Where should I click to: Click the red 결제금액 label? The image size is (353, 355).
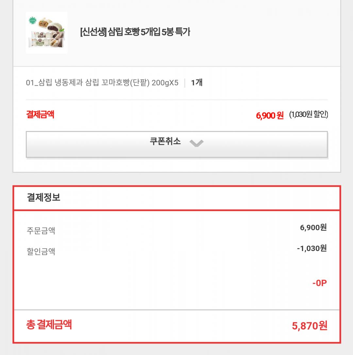[x=40, y=115]
